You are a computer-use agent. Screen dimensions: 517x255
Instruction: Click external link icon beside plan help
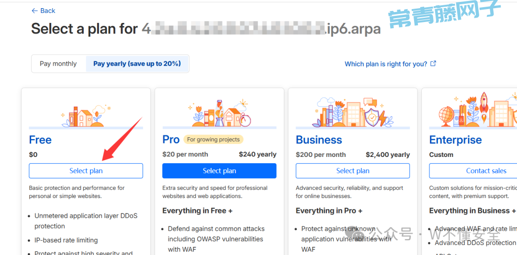[x=433, y=64]
